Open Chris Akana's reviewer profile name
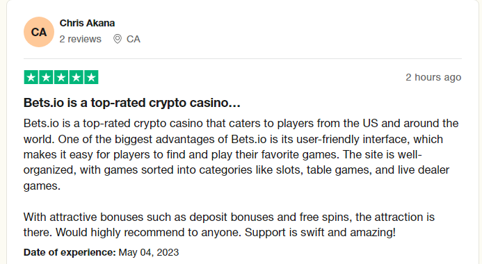The width and height of the screenshot is (482, 264). (87, 23)
